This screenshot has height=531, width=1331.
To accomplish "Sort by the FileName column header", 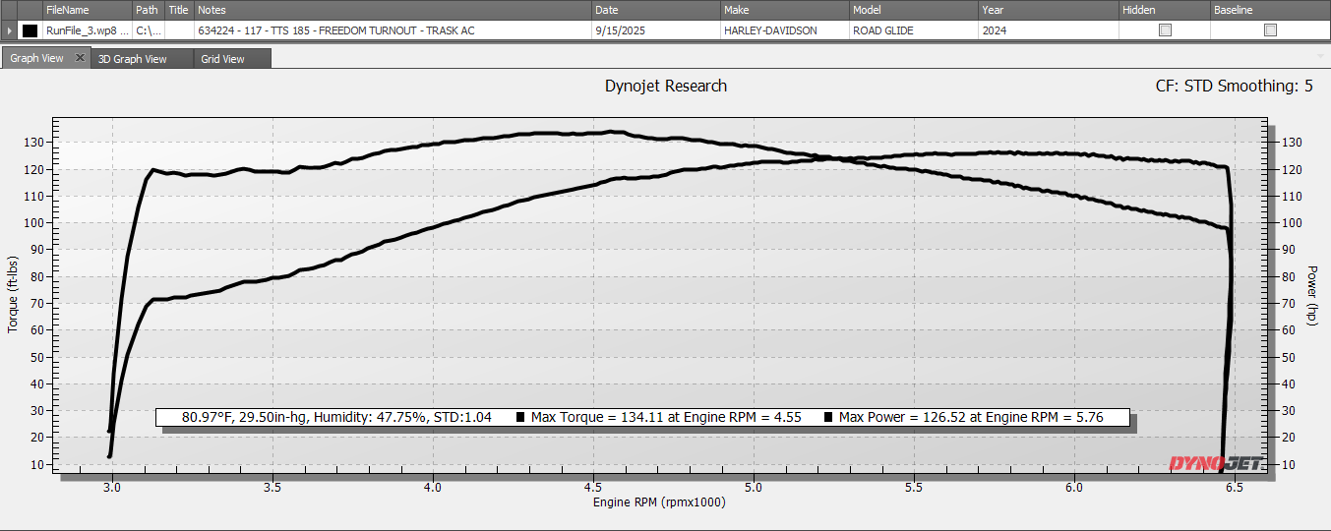I will point(87,10).
